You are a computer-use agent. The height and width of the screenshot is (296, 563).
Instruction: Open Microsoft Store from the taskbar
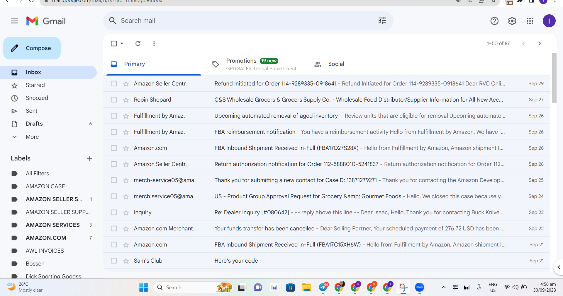point(290,288)
